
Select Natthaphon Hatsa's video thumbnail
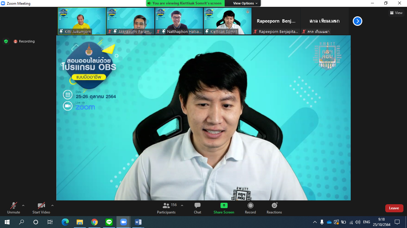pyautogui.click(x=179, y=21)
